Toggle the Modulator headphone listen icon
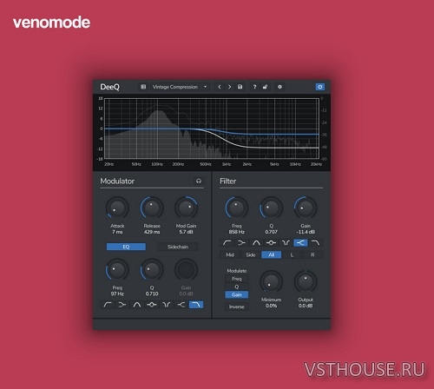 point(199,181)
